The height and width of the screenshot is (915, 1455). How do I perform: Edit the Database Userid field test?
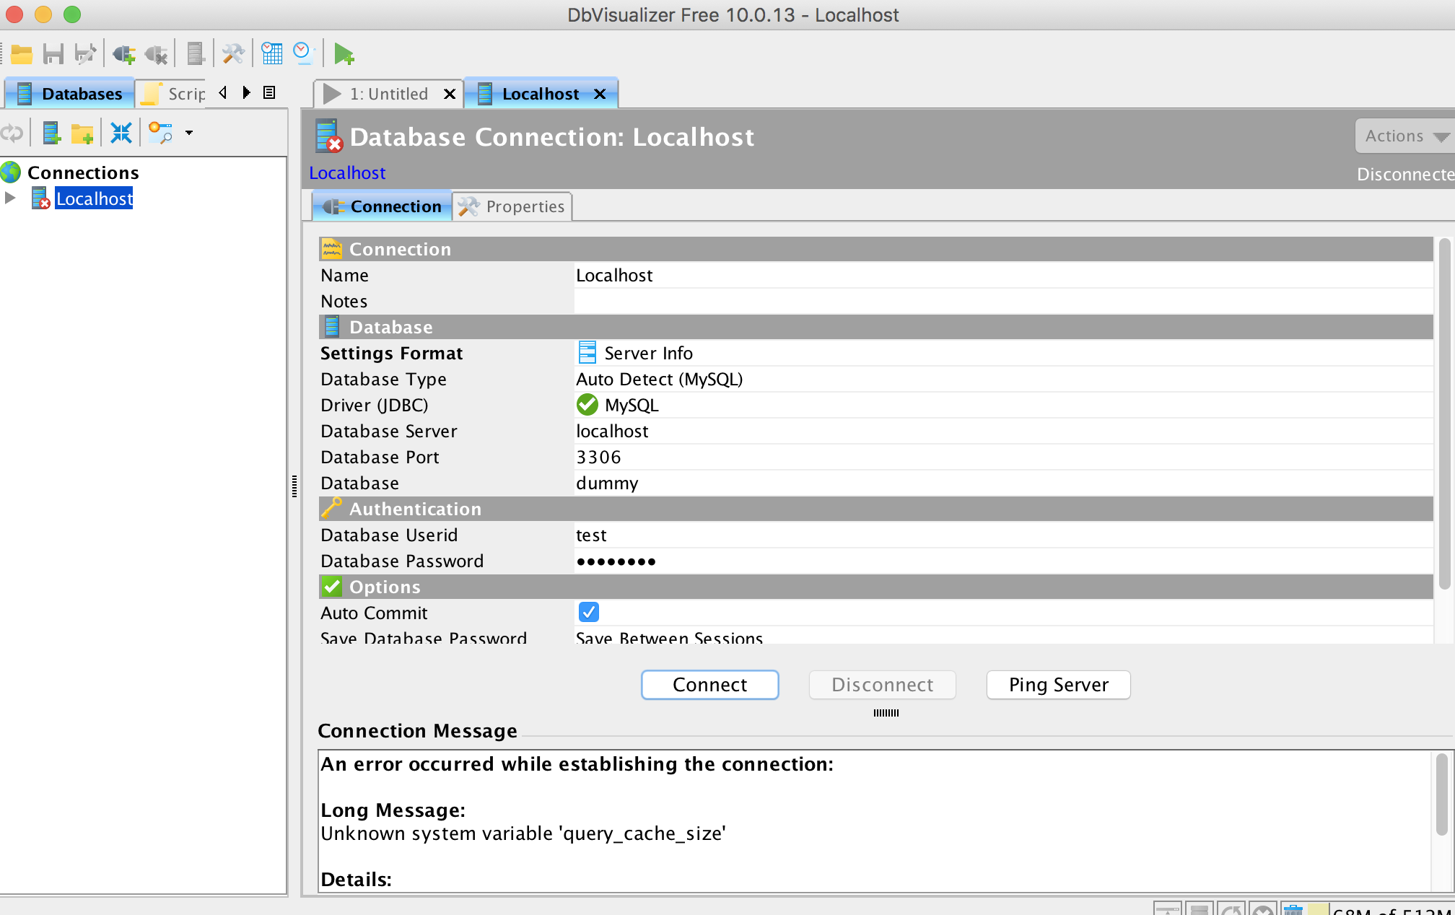click(1003, 535)
